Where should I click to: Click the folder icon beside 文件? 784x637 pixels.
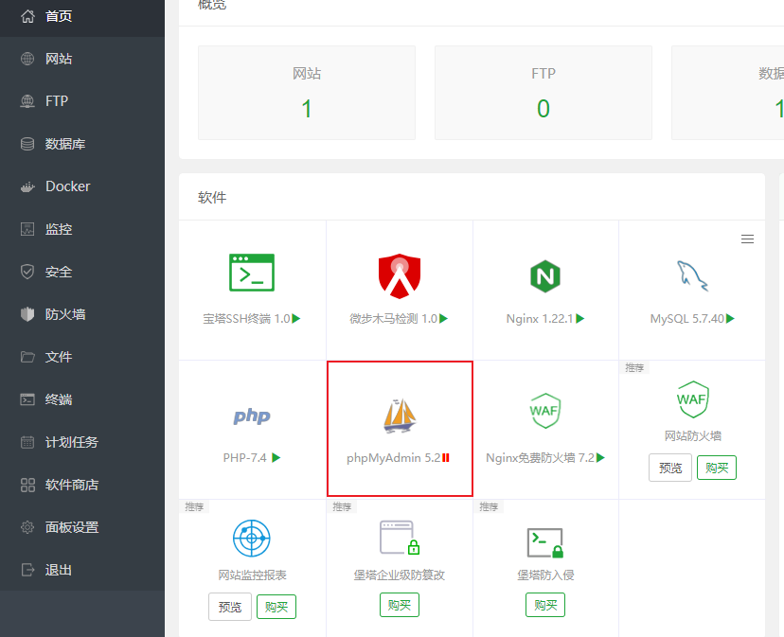[x=27, y=357]
